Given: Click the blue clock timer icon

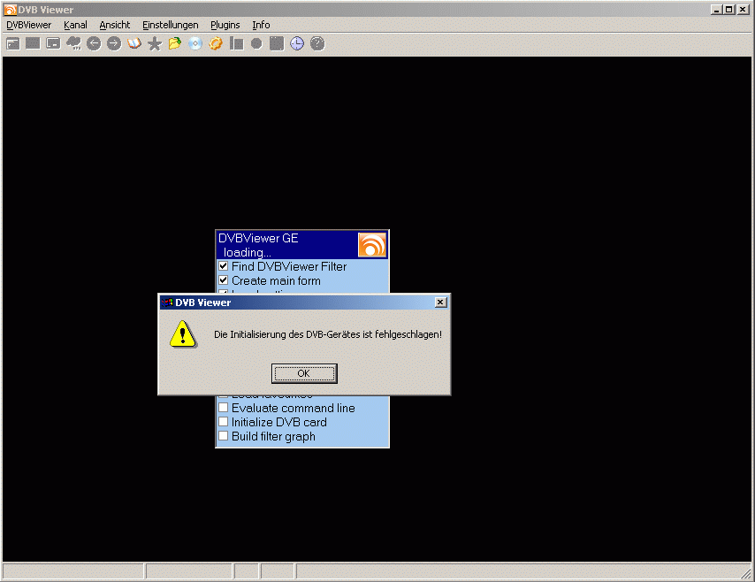Looking at the screenshot, I should point(297,43).
